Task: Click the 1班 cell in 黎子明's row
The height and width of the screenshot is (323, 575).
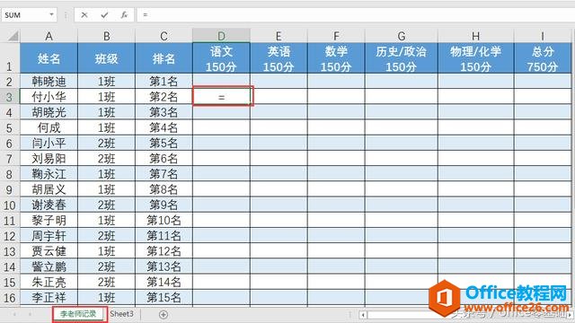Action: point(106,220)
